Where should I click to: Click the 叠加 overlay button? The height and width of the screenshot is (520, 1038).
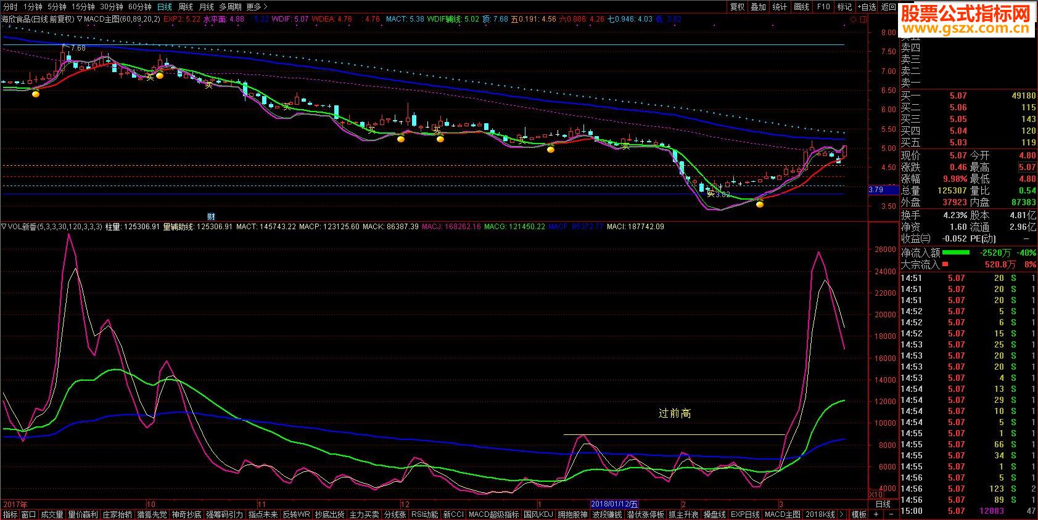758,7
